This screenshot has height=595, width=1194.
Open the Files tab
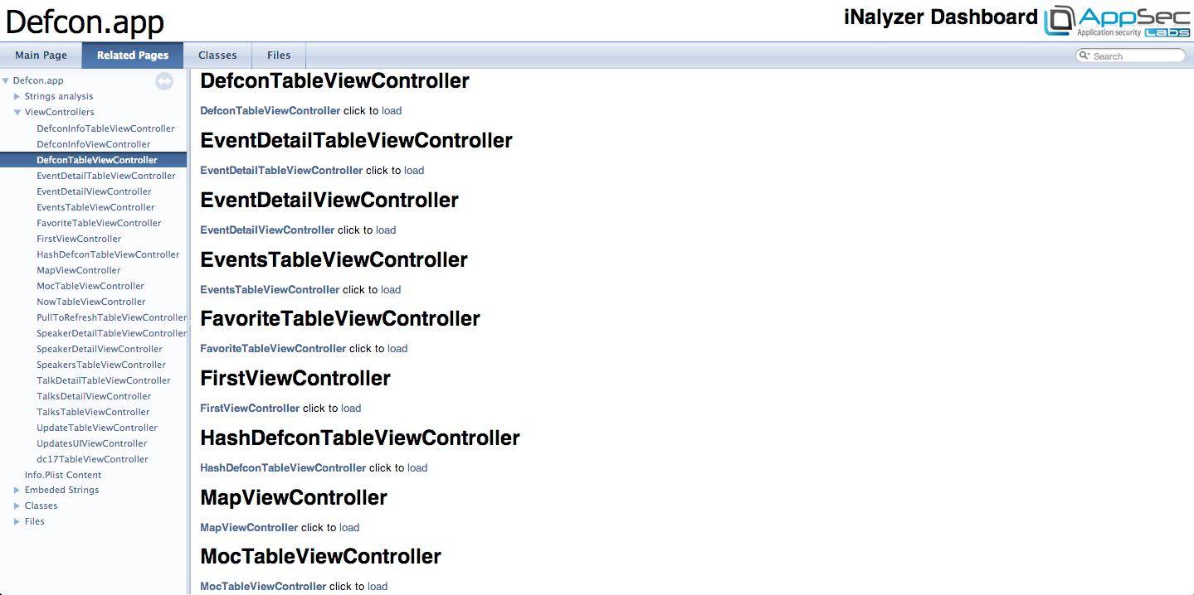279,56
